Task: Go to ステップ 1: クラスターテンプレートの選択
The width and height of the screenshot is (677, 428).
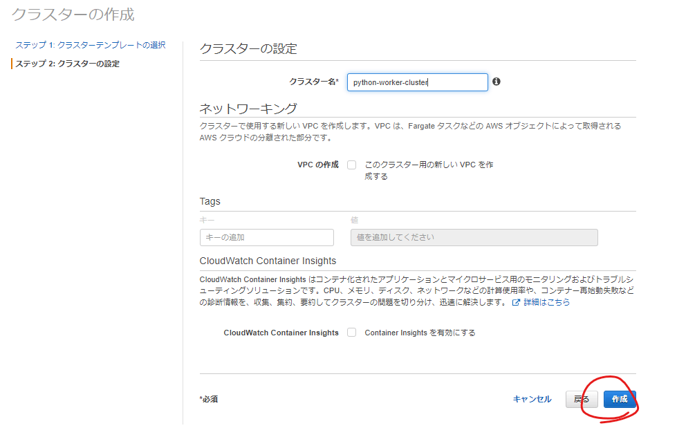Action: pyautogui.click(x=91, y=45)
